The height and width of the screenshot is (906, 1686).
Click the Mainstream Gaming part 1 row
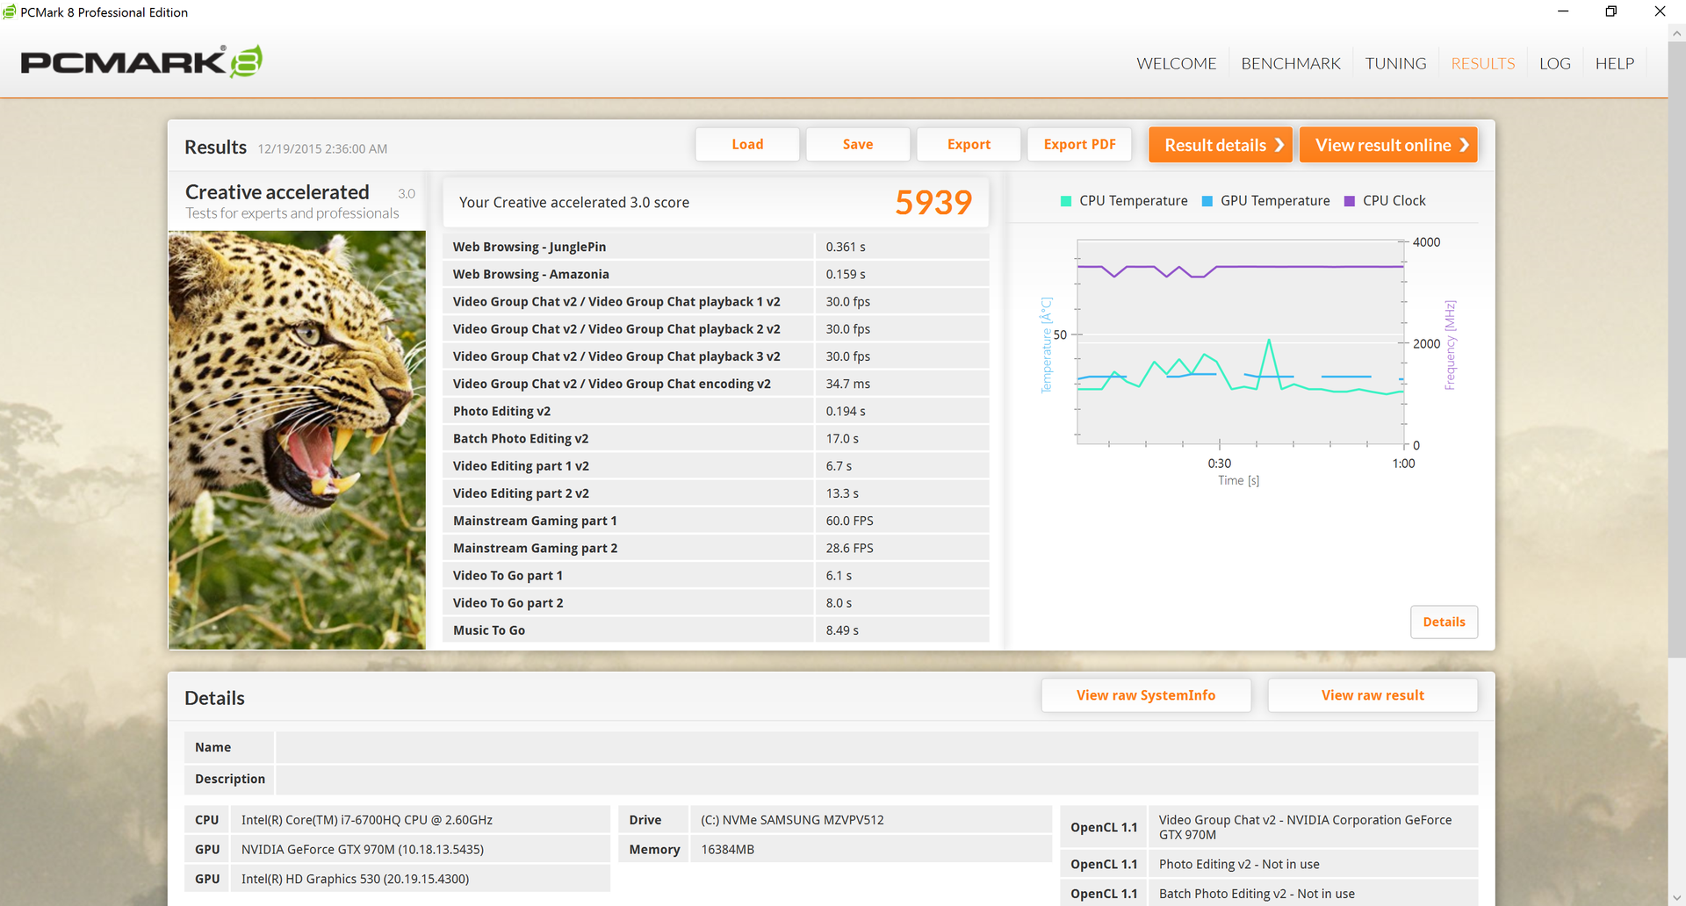point(716,521)
